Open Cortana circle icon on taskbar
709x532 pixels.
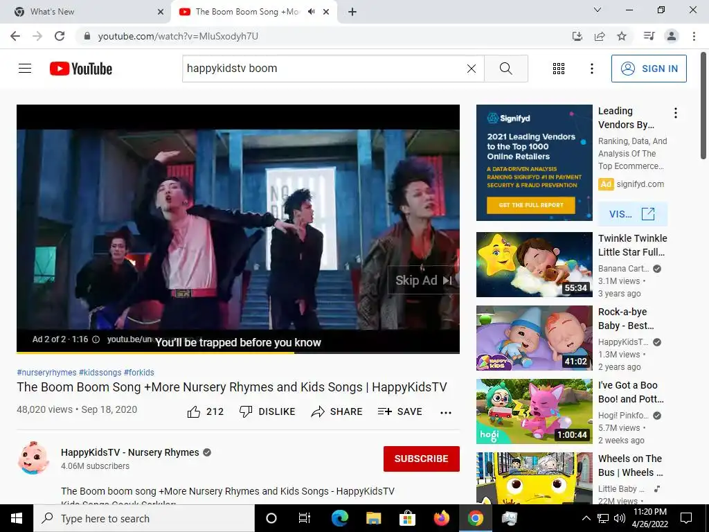(271, 518)
